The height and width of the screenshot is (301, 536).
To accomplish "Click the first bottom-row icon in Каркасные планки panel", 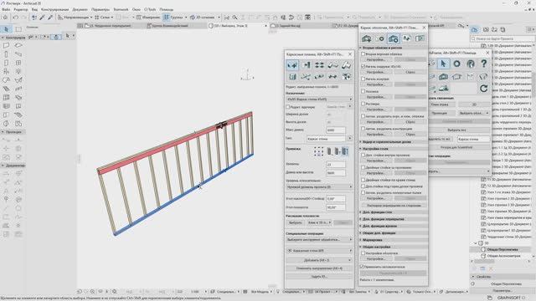I will 292,77.
